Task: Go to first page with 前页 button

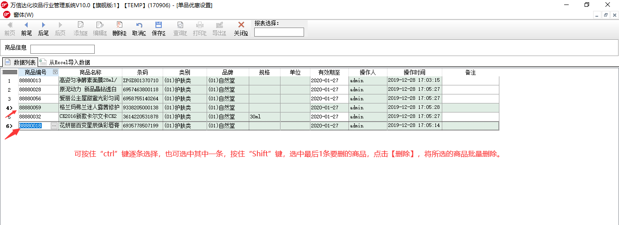Action: click(10, 29)
